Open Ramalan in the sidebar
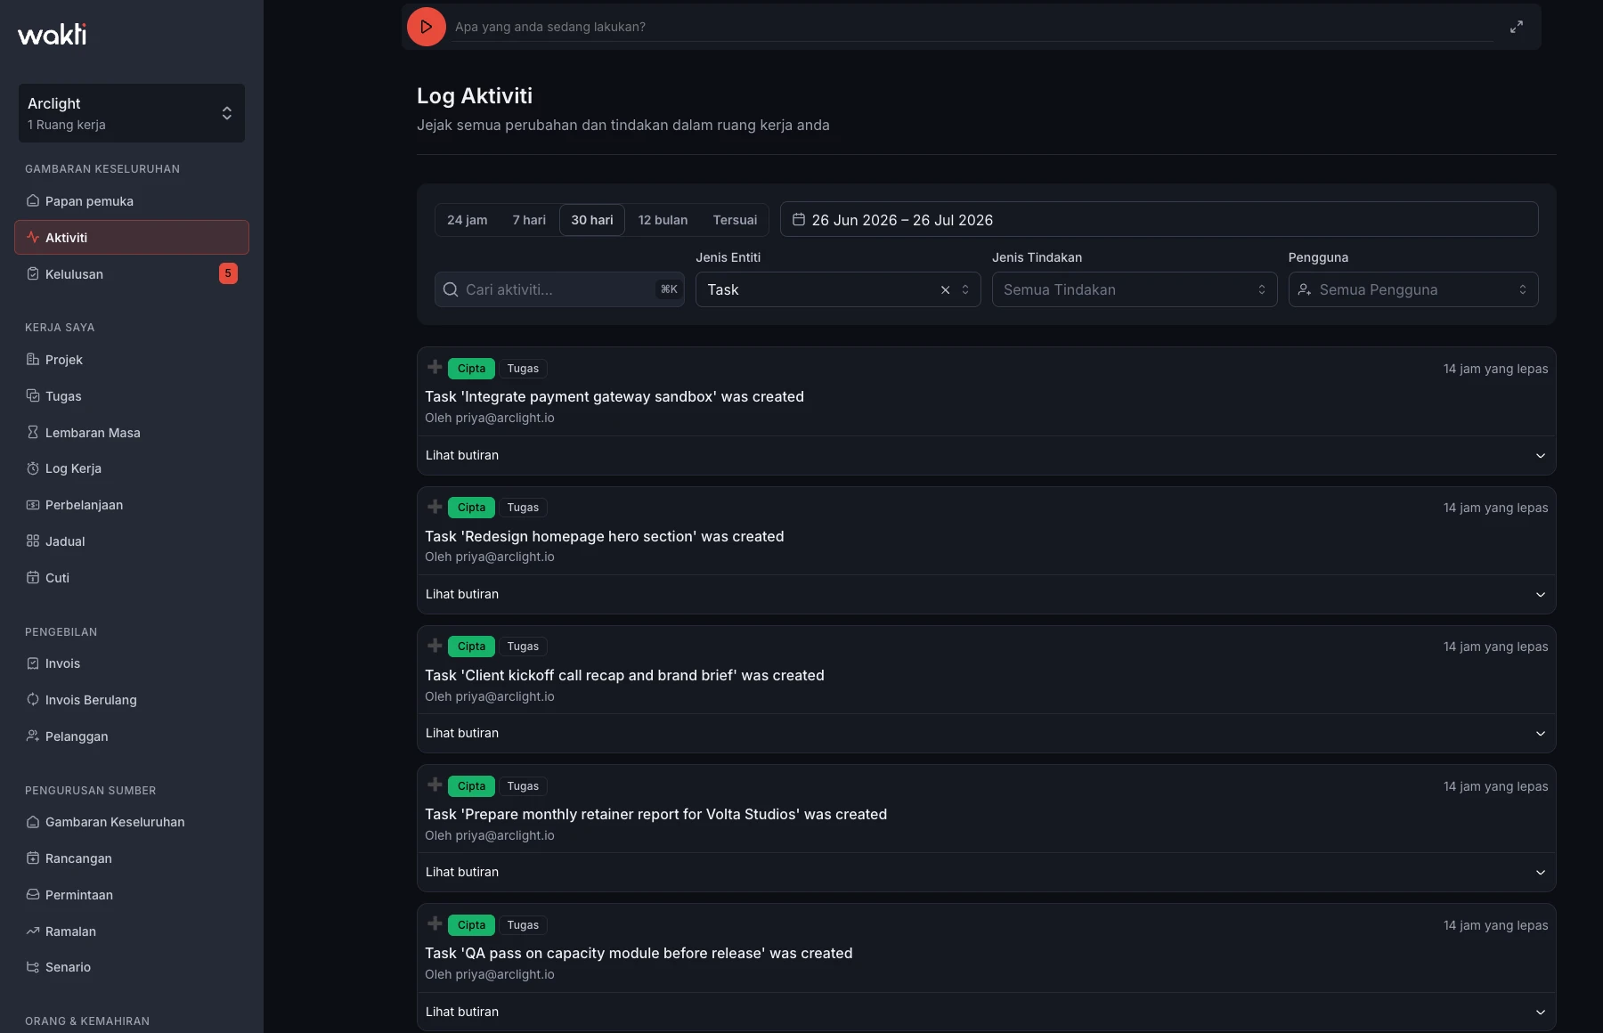Screen dimensions: 1603x1033 (132, 931)
